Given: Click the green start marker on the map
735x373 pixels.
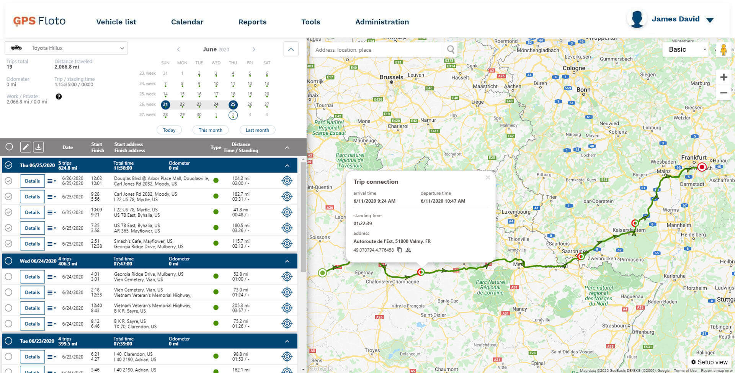Looking at the screenshot, I should click(322, 273).
